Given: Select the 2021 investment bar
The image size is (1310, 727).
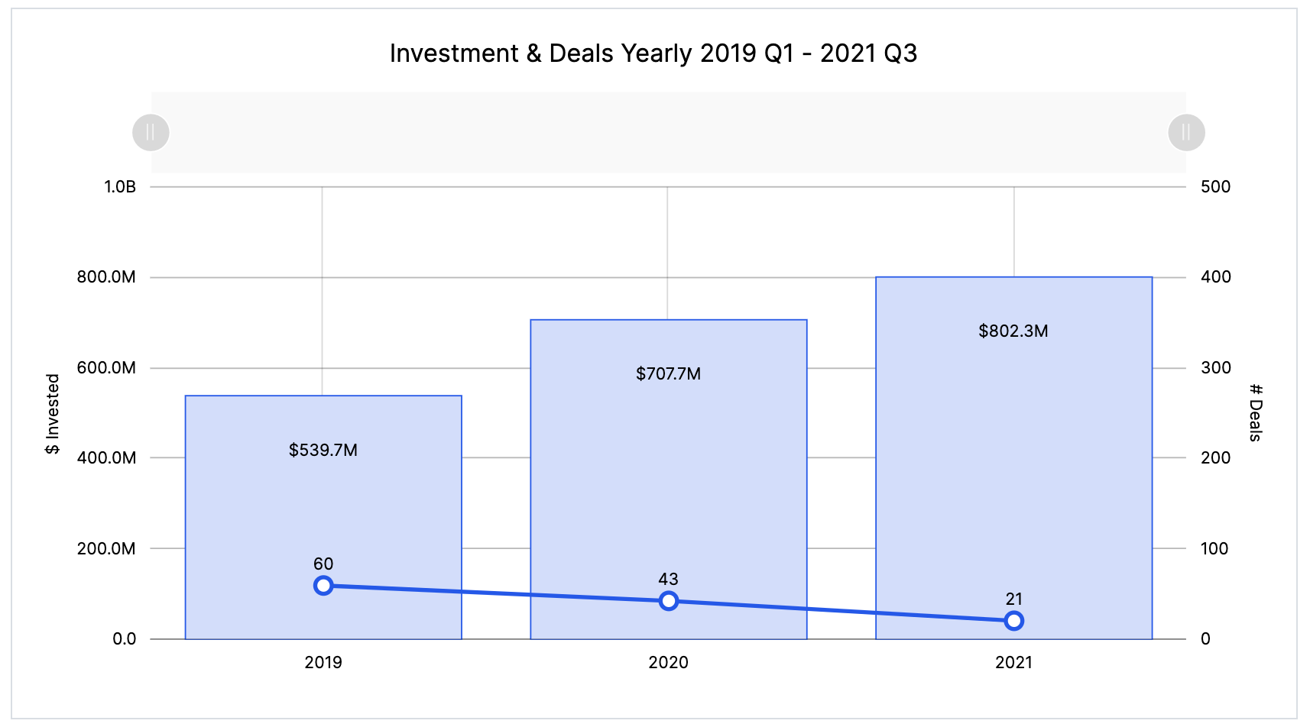Looking at the screenshot, I should (1013, 458).
